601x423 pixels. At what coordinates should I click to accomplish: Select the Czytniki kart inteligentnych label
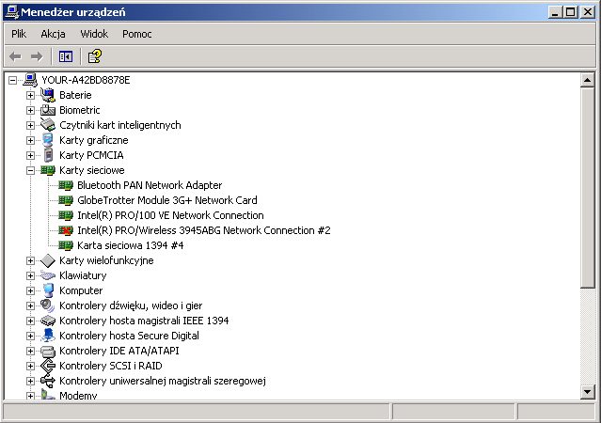pyautogui.click(x=120, y=125)
